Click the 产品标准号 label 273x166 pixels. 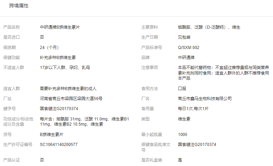(x=152, y=48)
